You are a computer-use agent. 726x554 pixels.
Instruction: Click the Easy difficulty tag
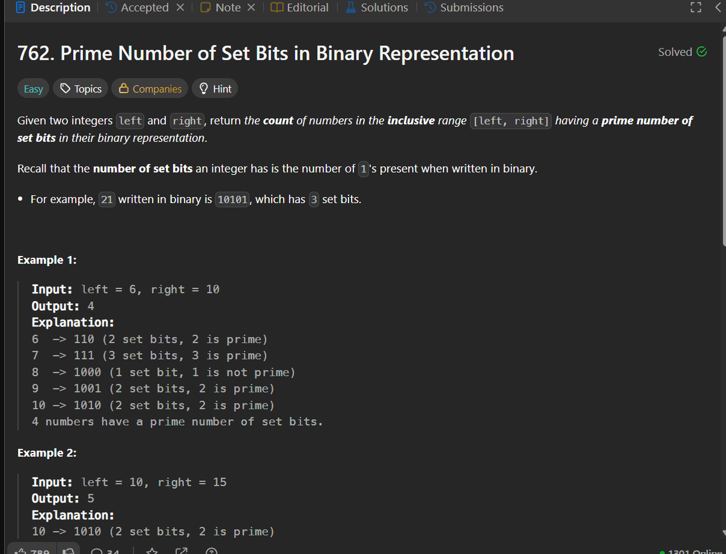(33, 89)
